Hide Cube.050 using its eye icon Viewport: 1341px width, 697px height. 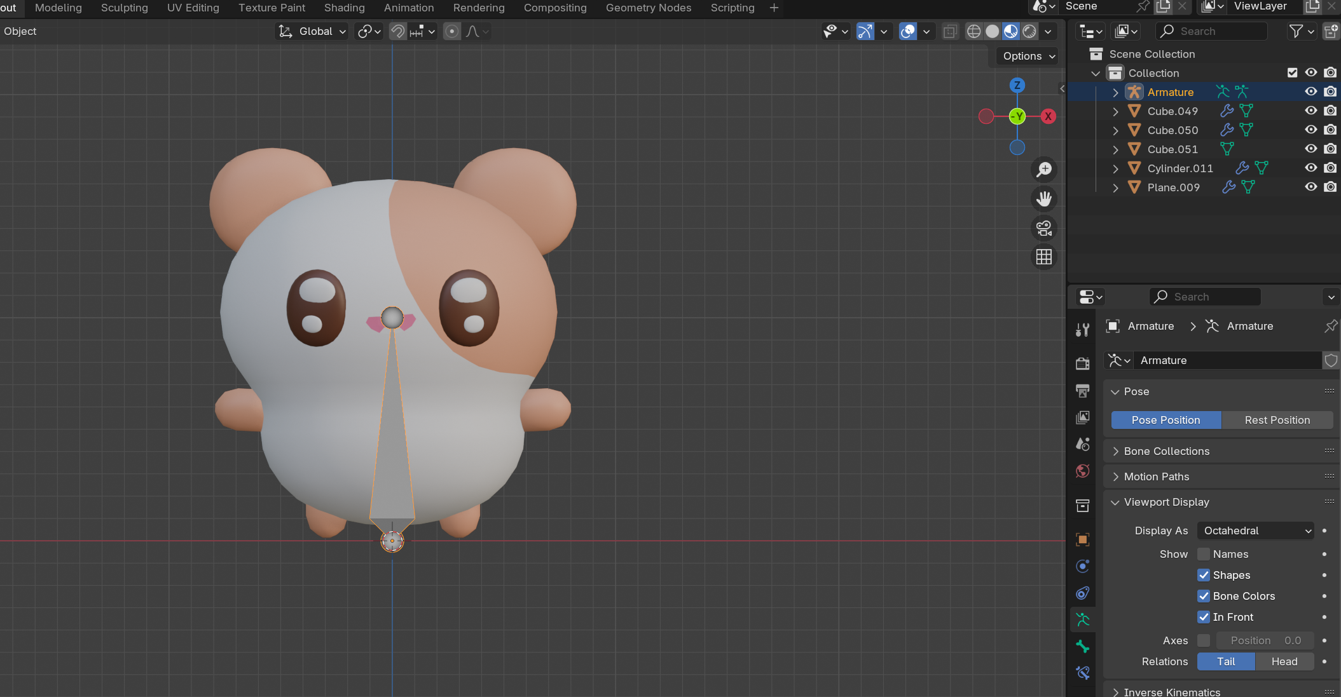click(1310, 130)
